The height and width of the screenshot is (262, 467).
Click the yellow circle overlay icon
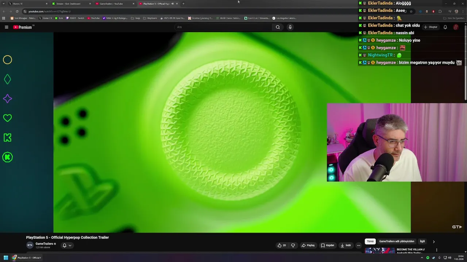pos(7,60)
